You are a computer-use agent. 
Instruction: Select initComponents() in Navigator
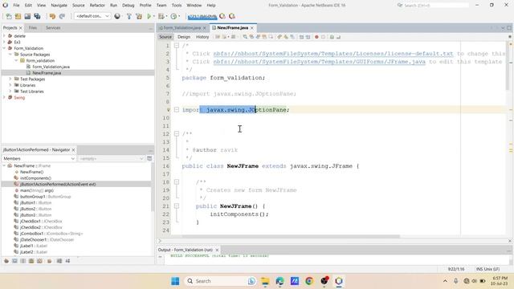coord(35,178)
